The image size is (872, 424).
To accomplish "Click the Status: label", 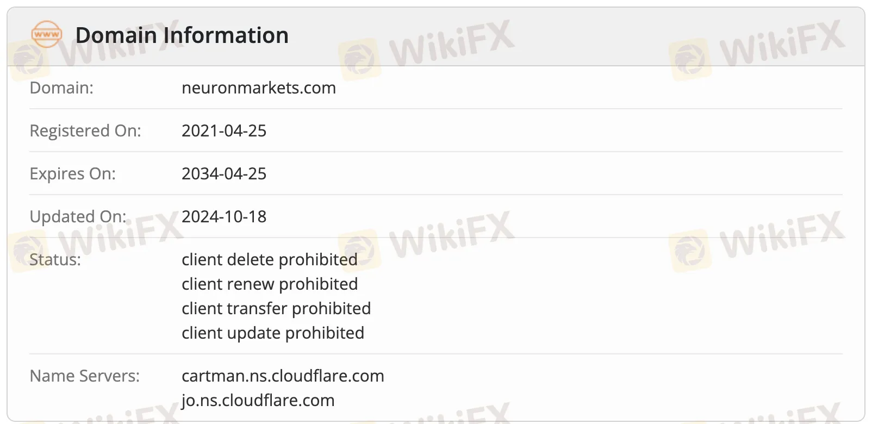I will coord(55,259).
